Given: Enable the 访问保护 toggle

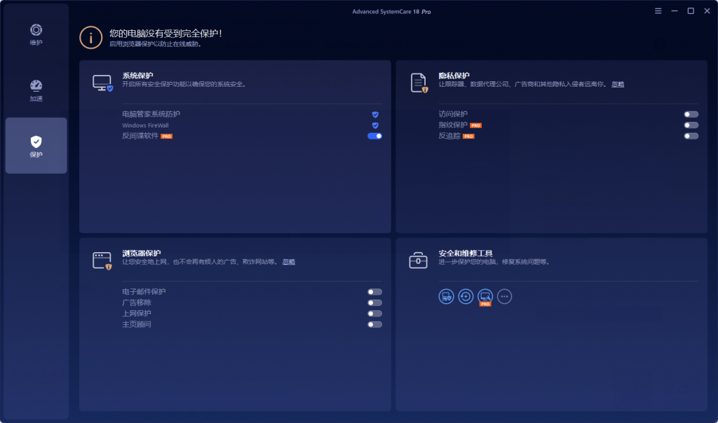Looking at the screenshot, I should coord(691,114).
